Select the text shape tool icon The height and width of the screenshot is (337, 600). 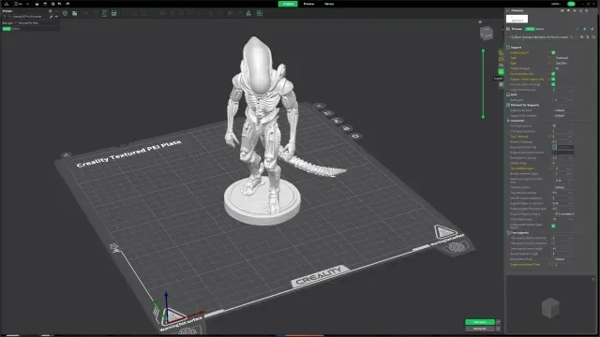click(248, 13)
